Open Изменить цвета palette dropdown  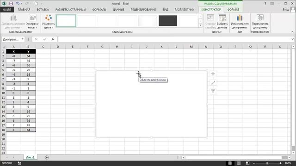point(49,22)
